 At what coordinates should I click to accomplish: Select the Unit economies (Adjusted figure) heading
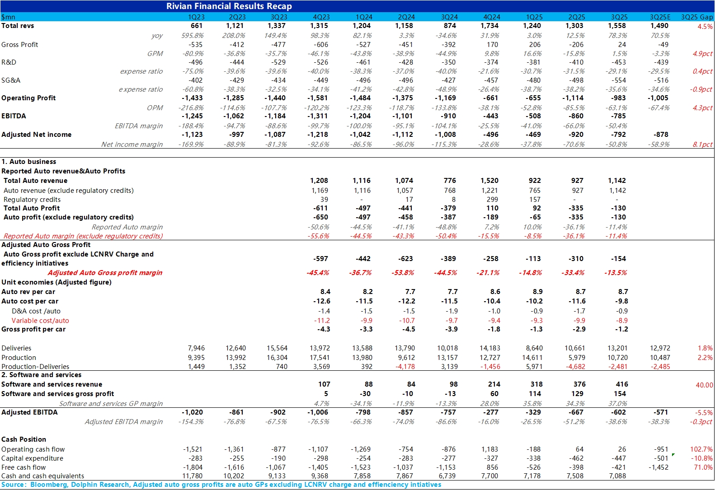pyautogui.click(x=56, y=282)
